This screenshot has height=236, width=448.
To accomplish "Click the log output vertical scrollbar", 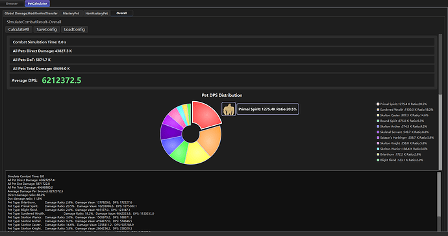I will coord(439,194).
